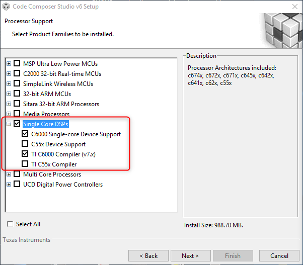Screen dimensions: 303x265
Task: Expand the C2000 32-bit Real-time MCUs node
Action: [9, 74]
